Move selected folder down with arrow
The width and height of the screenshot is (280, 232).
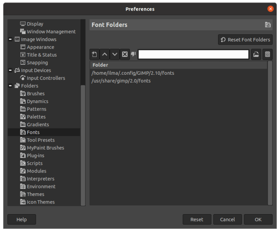pos(114,54)
